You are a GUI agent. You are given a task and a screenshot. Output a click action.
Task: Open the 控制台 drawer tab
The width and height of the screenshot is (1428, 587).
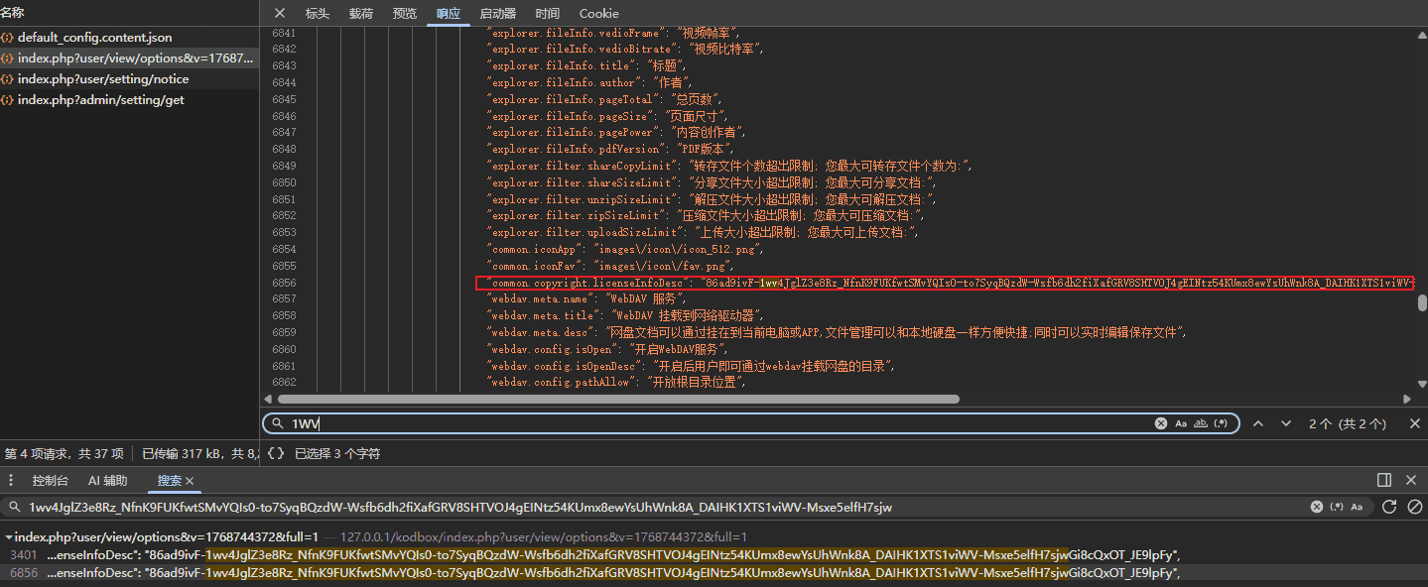pos(51,480)
